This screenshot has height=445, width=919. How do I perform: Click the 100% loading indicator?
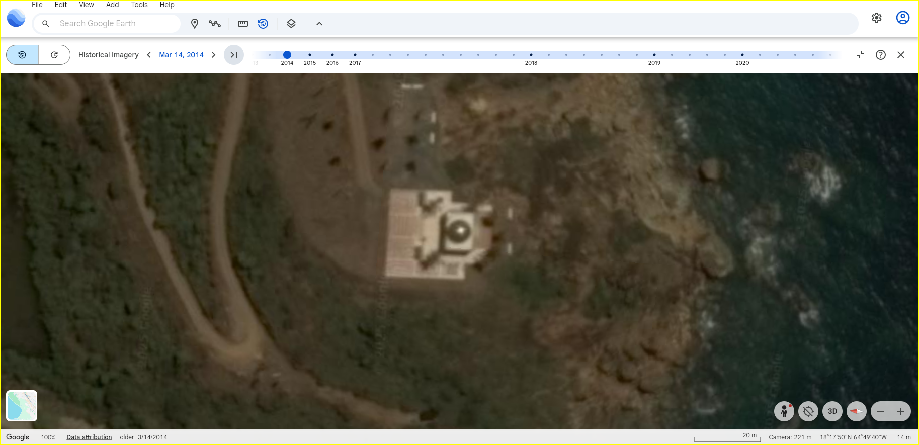click(48, 437)
